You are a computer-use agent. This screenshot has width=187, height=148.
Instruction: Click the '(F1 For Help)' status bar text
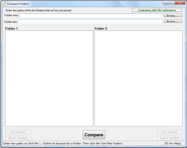point(173,144)
